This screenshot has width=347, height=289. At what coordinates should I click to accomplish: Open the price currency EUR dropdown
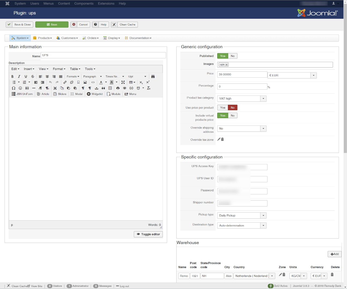[x=292, y=75]
